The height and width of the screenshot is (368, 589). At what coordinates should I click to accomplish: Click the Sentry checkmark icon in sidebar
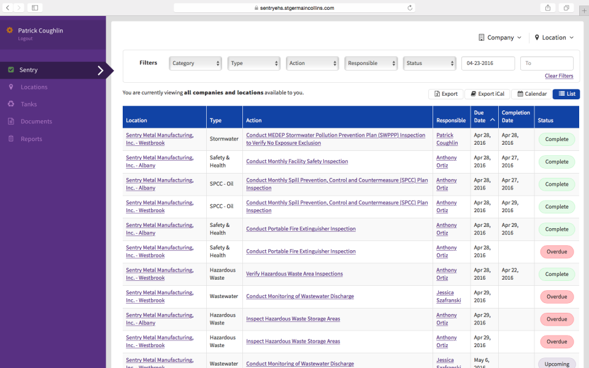click(11, 69)
